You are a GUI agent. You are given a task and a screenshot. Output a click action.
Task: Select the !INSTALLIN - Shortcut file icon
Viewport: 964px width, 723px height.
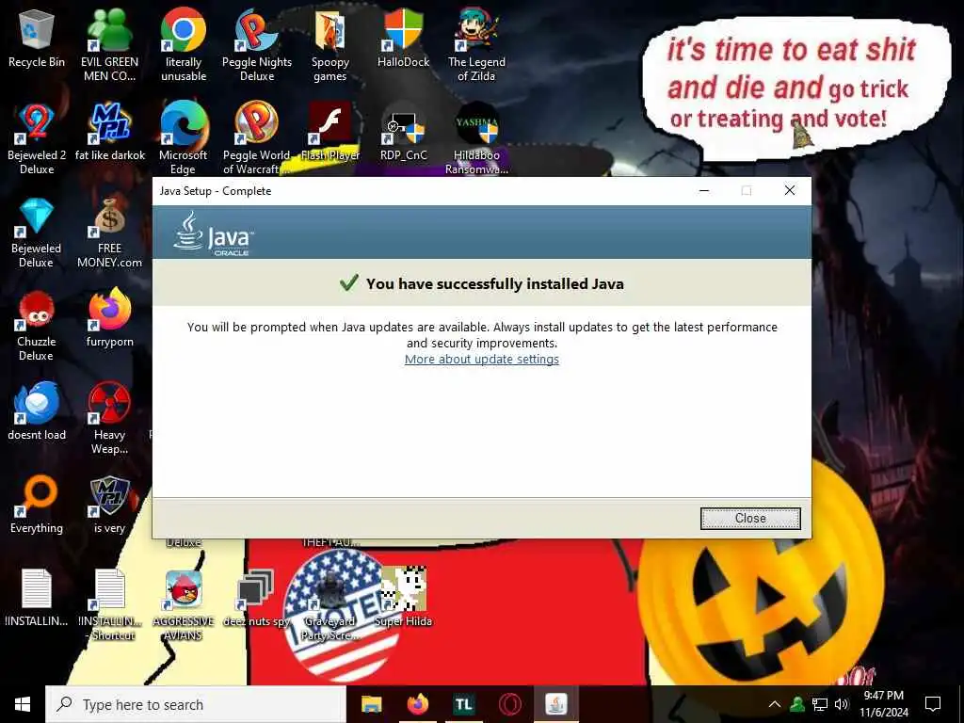(x=109, y=605)
